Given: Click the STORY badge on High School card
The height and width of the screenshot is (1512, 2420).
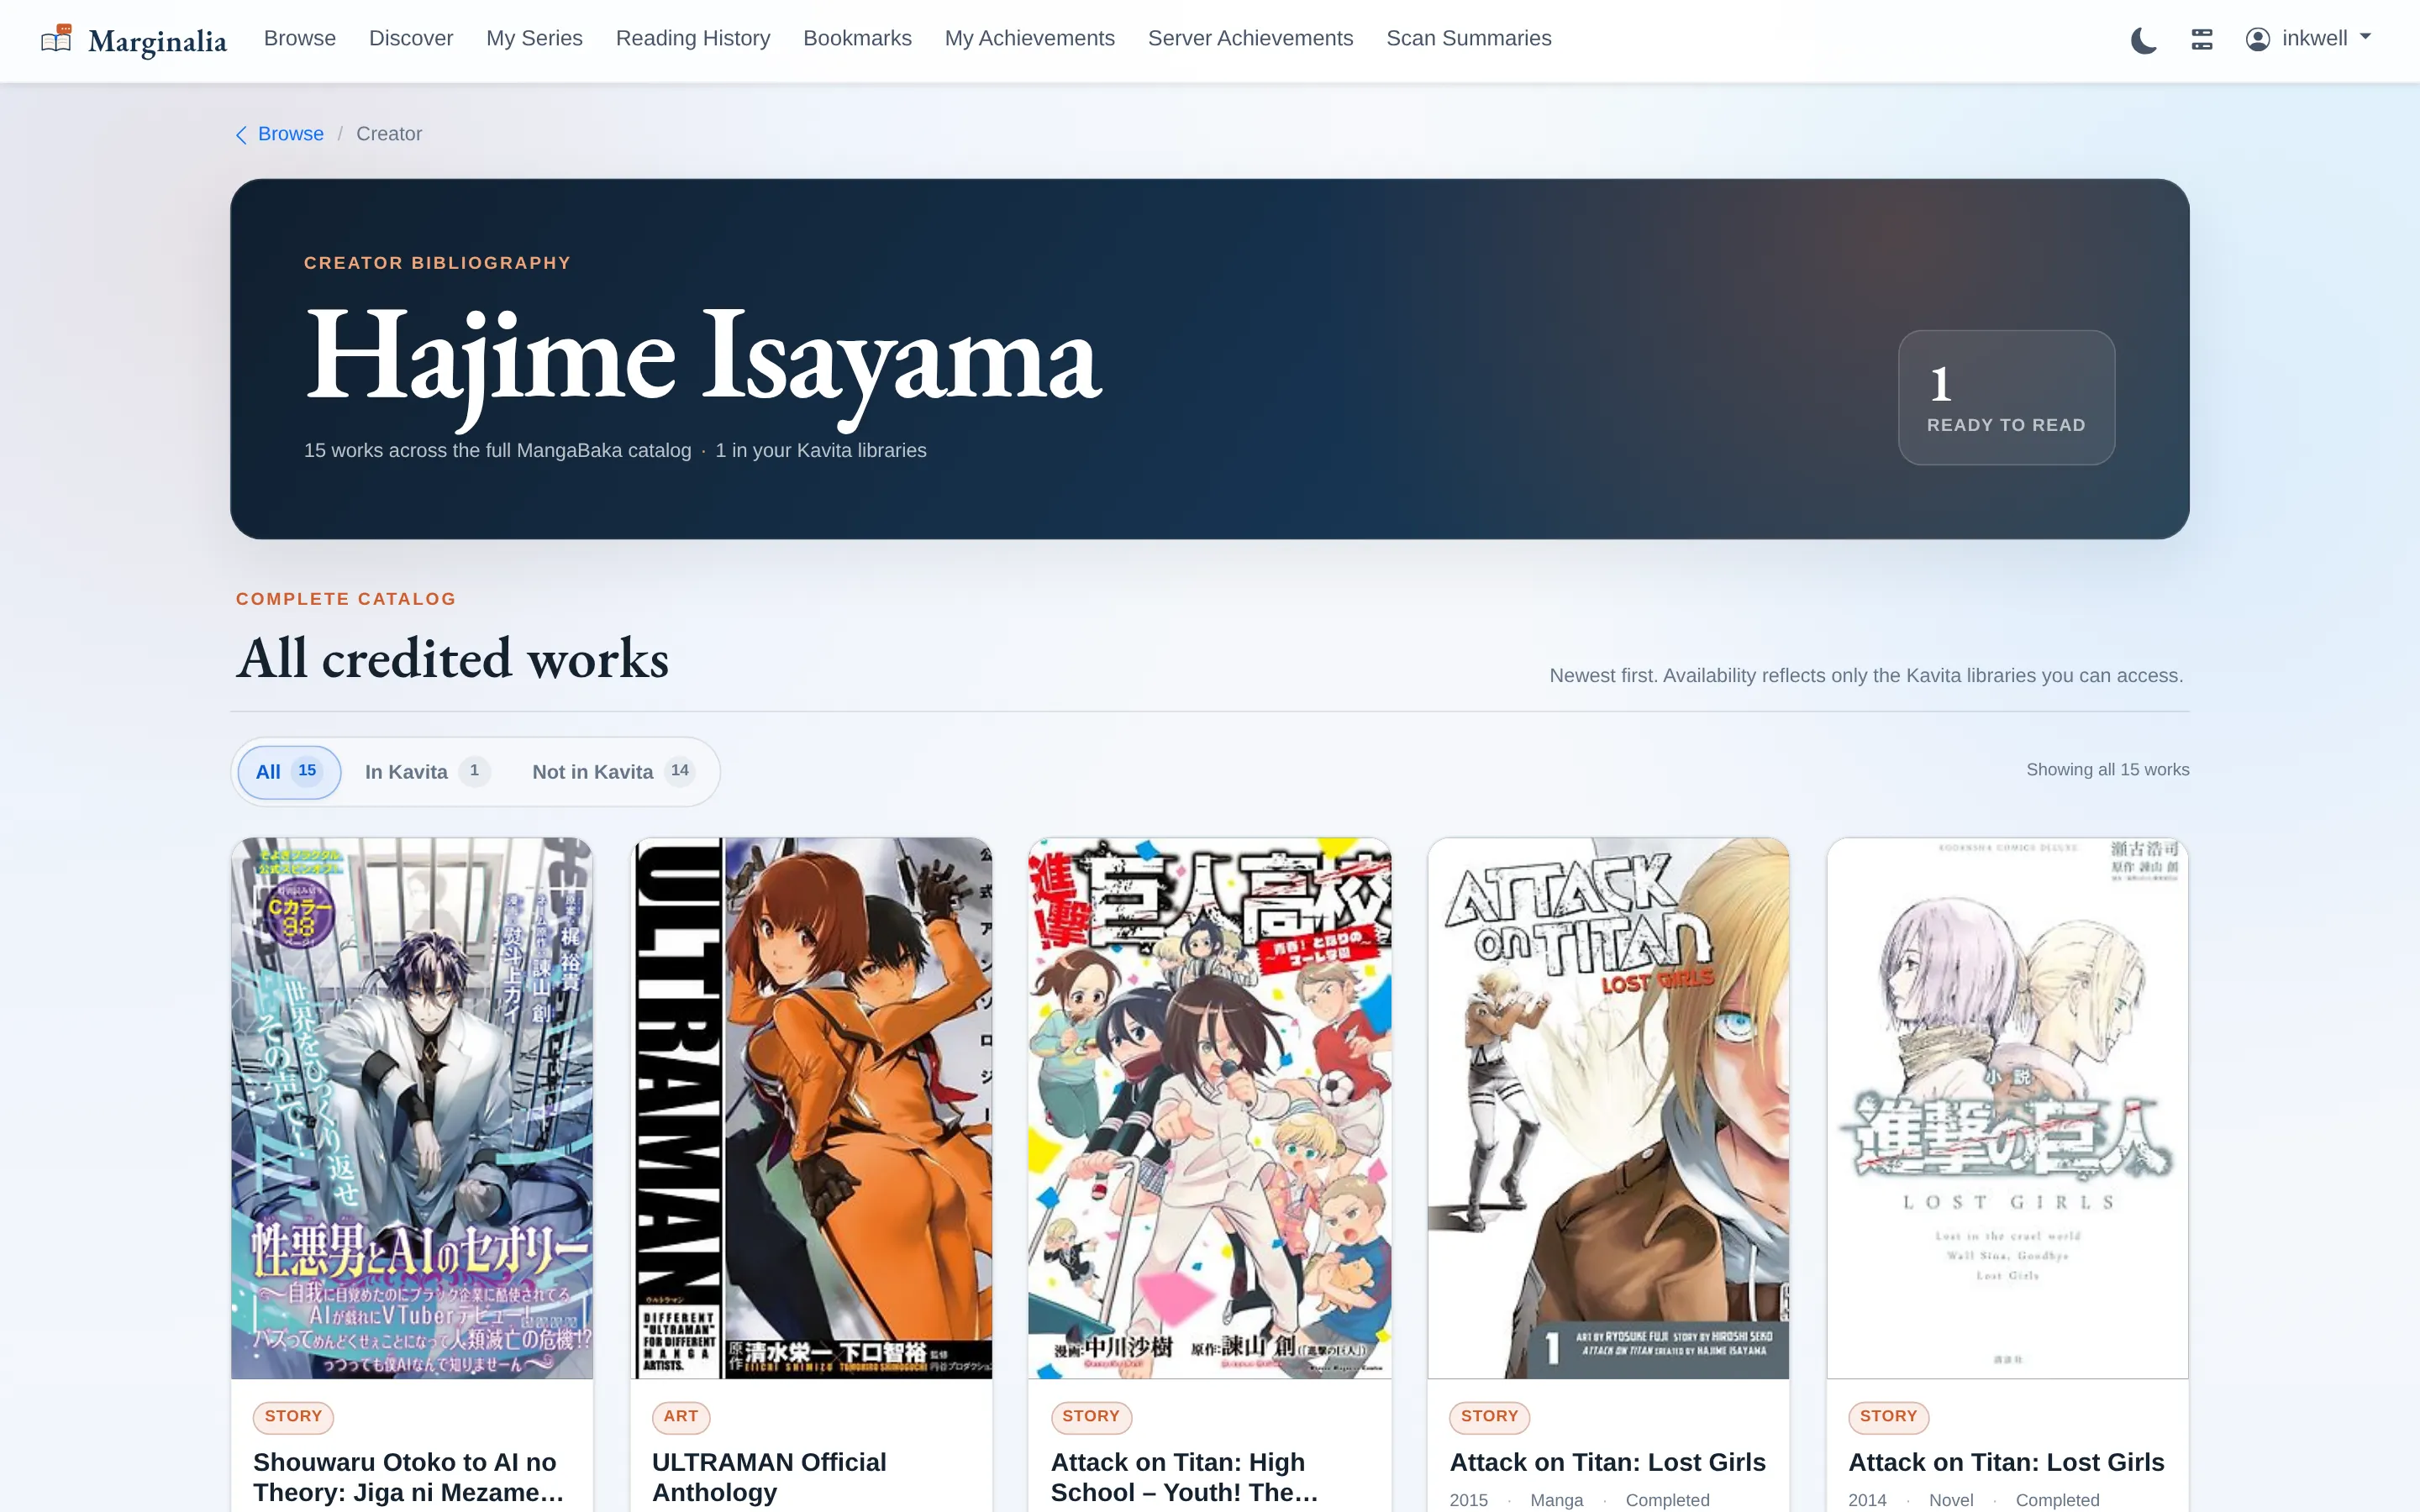Looking at the screenshot, I should tap(1091, 1416).
